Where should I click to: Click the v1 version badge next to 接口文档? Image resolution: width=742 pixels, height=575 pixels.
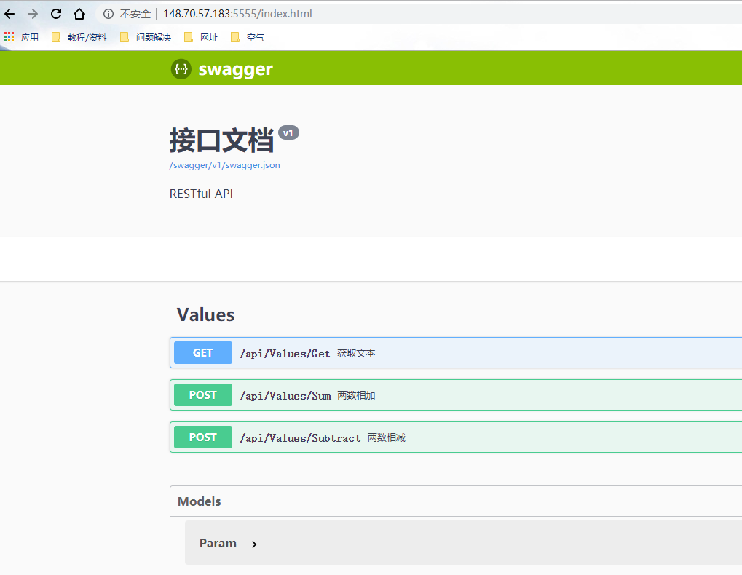coord(288,132)
